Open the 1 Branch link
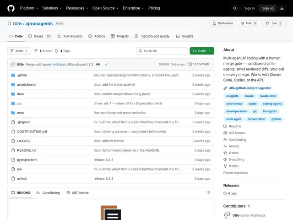293x220 pixels. pyautogui.click(x=43, y=51)
